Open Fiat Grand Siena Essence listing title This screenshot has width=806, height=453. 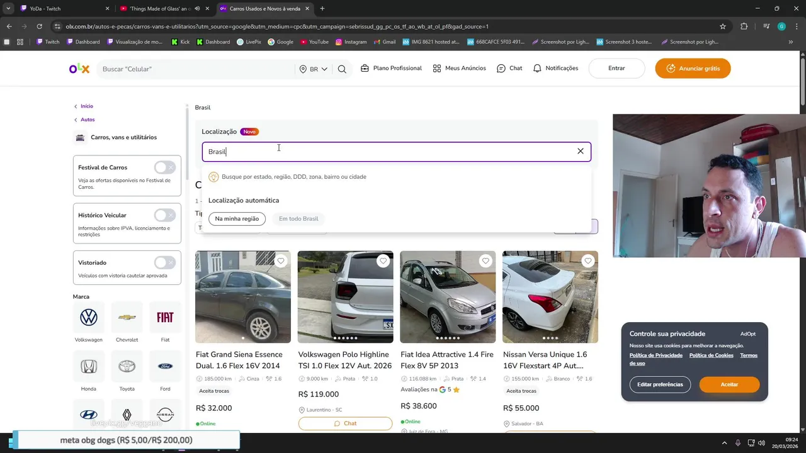pyautogui.click(x=239, y=360)
